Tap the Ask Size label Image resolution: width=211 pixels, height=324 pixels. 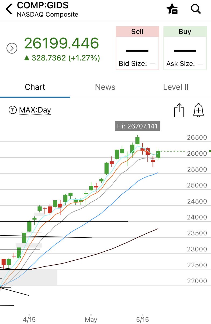[x=185, y=64]
